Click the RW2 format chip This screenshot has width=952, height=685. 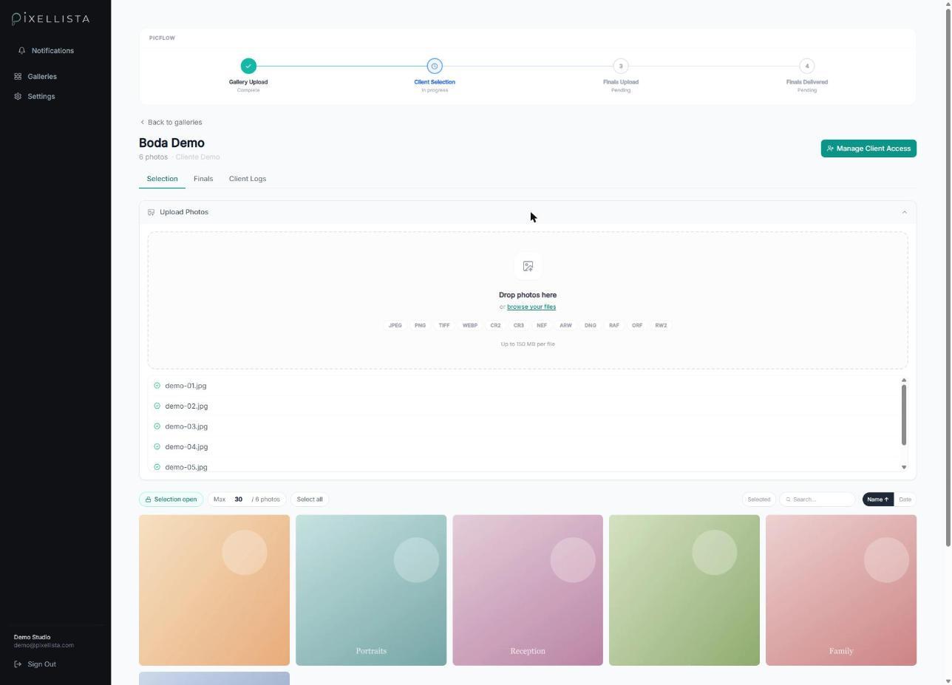(661, 326)
